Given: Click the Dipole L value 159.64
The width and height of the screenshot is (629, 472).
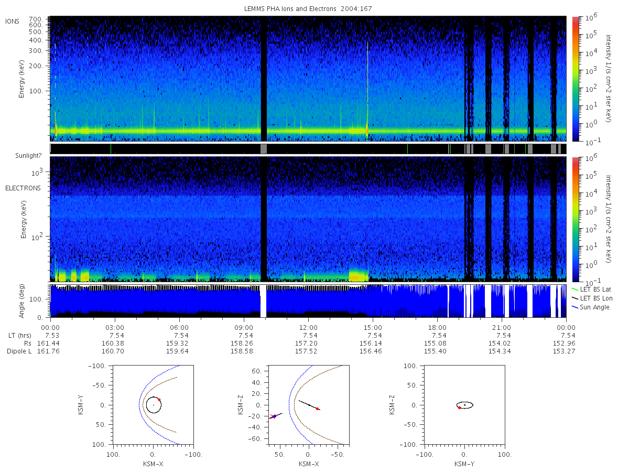Looking at the screenshot, I should tap(177, 351).
